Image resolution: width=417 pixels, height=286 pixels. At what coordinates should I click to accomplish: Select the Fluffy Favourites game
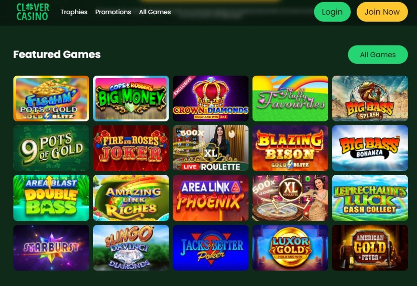290,98
